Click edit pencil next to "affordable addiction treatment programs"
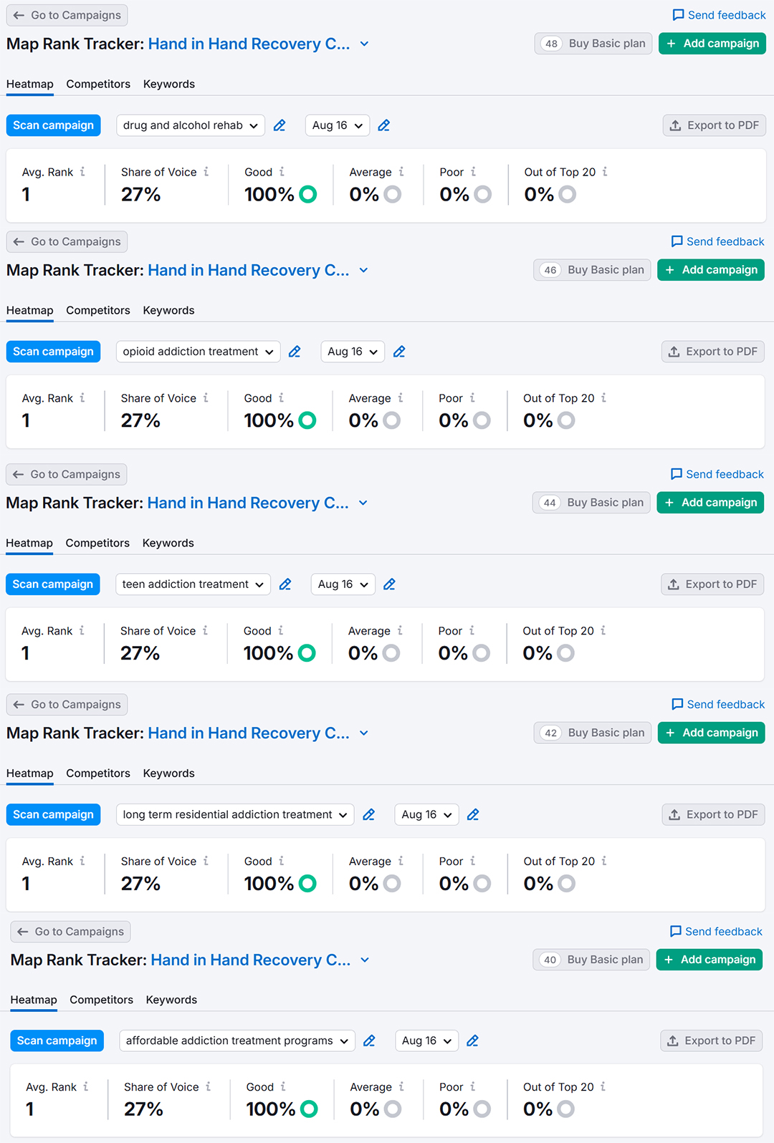774x1143 pixels. pyautogui.click(x=370, y=1041)
